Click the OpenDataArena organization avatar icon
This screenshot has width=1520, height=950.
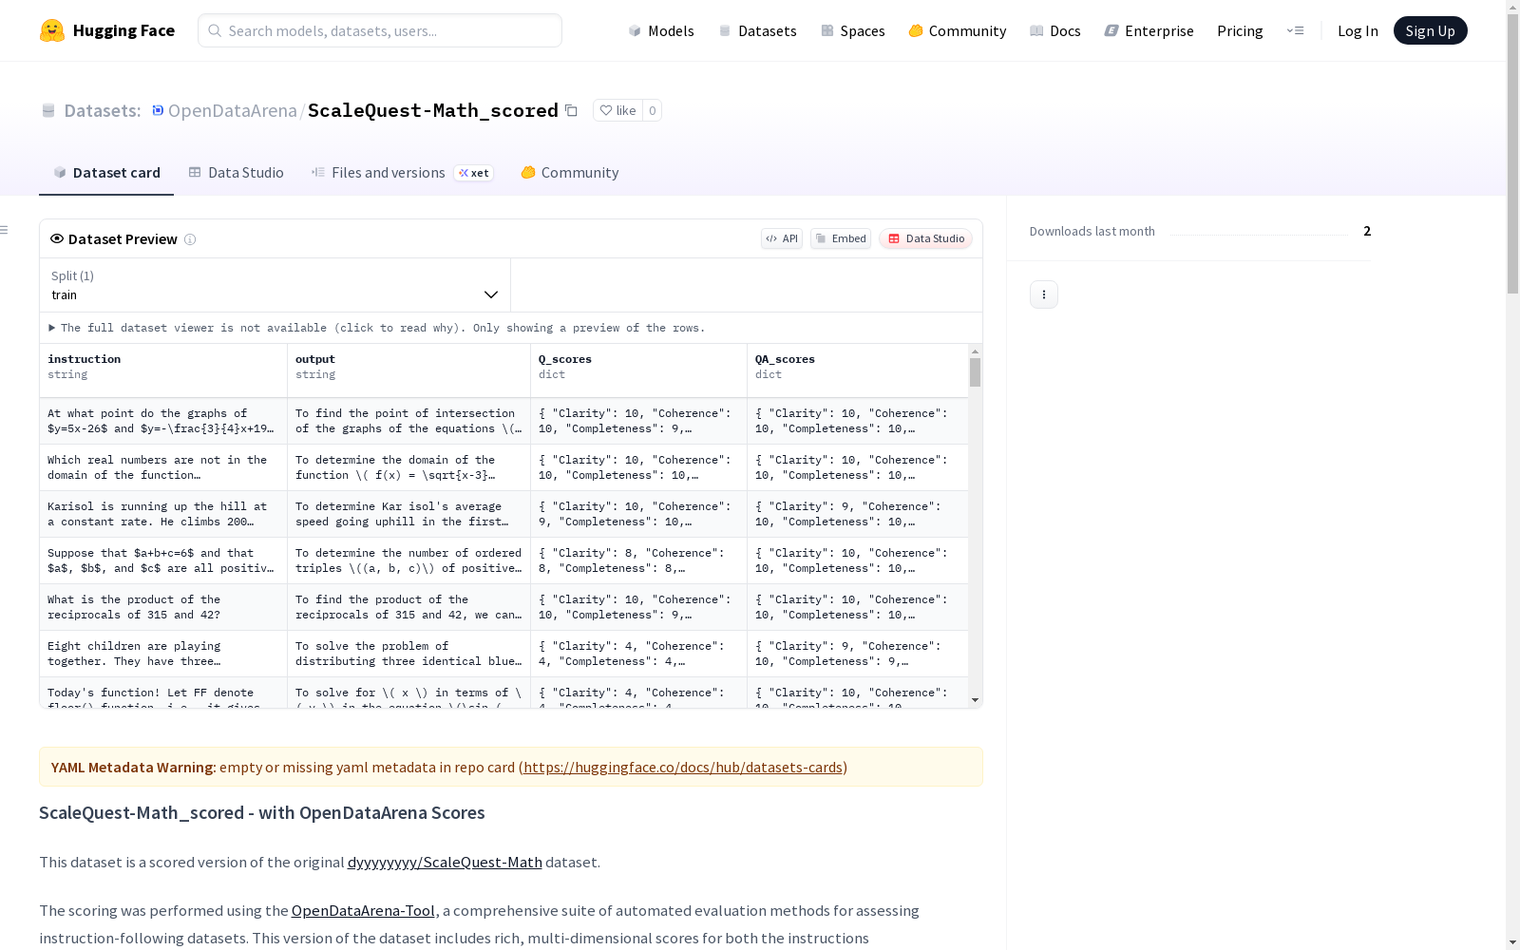(x=159, y=110)
